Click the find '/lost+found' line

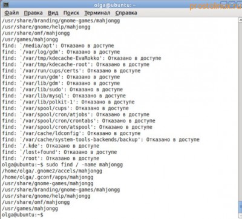coord(59,152)
